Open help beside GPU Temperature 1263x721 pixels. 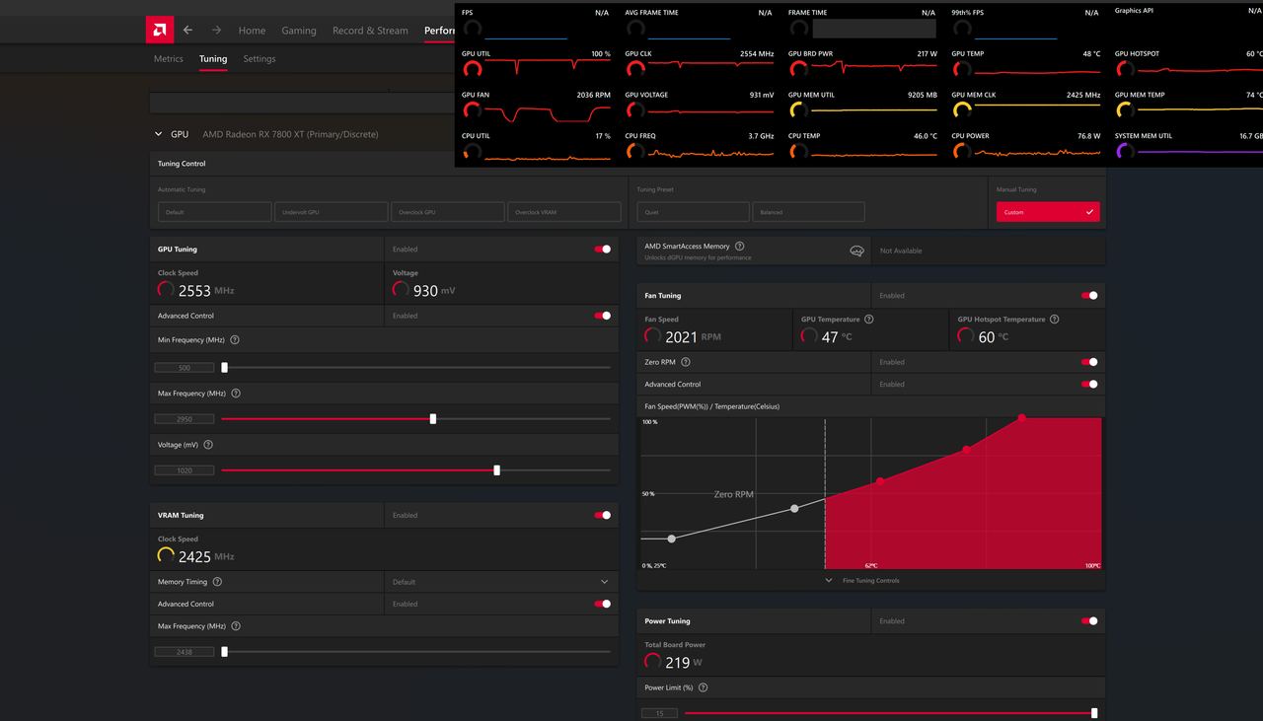(x=869, y=320)
